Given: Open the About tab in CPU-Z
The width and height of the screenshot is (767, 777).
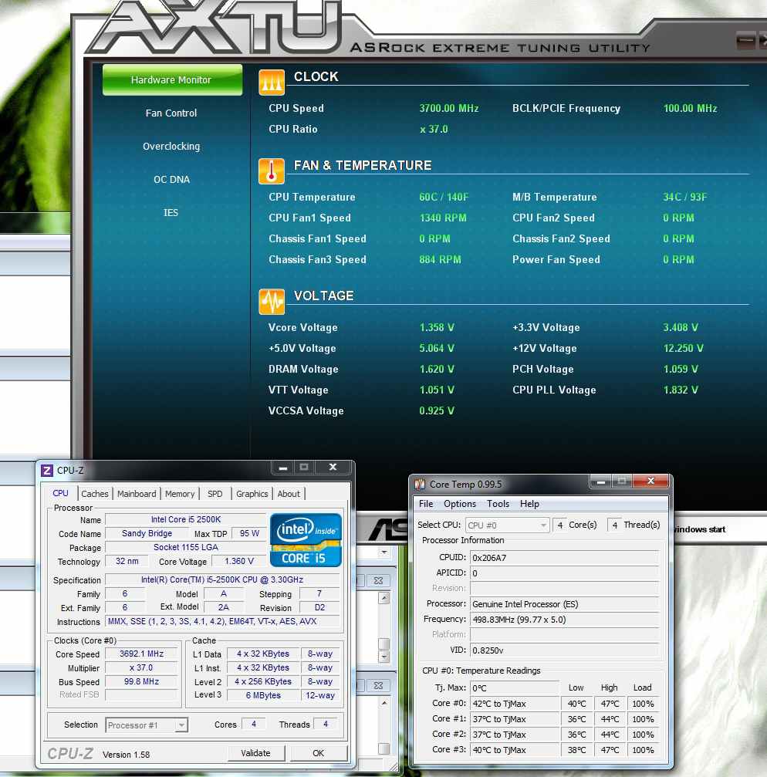Looking at the screenshot, I should point(289,494).
